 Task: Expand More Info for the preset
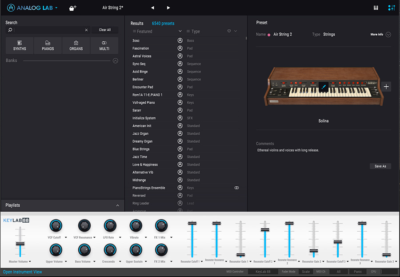(x=388, y=35)
